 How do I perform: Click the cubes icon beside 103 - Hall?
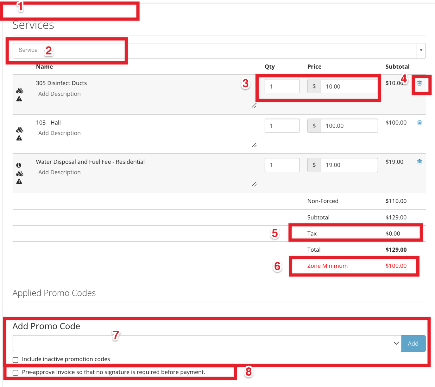[20, 130]
